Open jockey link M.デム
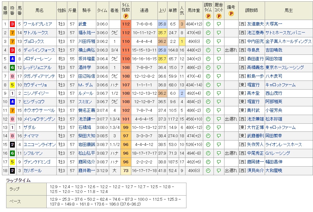 tap(86, 85)
